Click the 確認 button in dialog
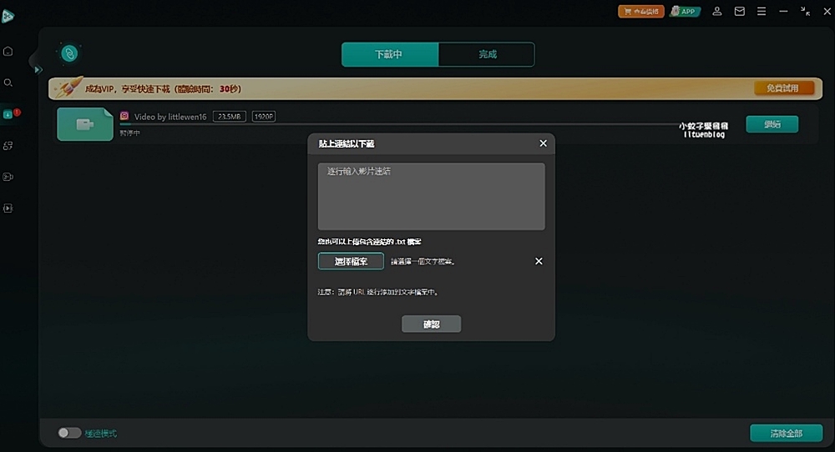Screen dimensions: 835x452 coord(432,324)
